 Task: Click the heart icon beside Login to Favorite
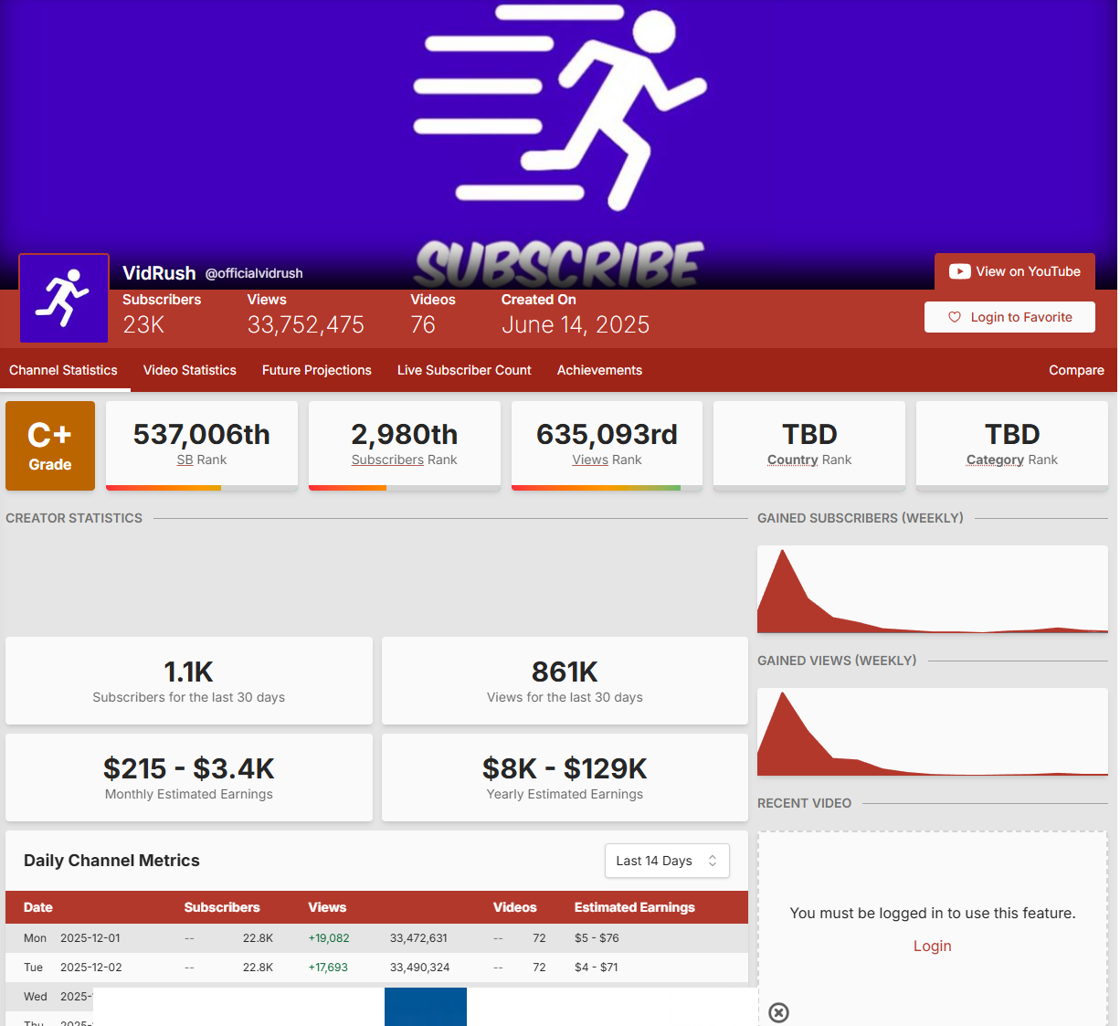click(x=955, y=317)
